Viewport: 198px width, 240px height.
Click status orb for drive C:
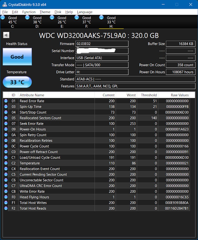click(3, 17)
